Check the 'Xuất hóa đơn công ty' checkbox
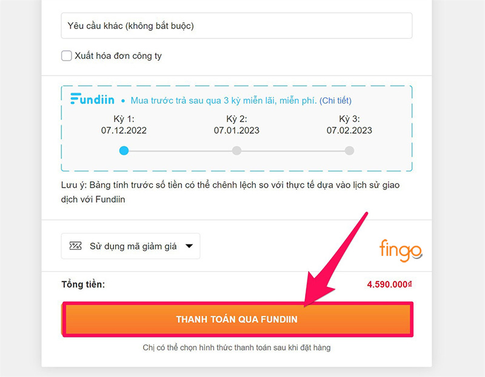485x377 pixels. pyautogui.click(x=67, y=56)
